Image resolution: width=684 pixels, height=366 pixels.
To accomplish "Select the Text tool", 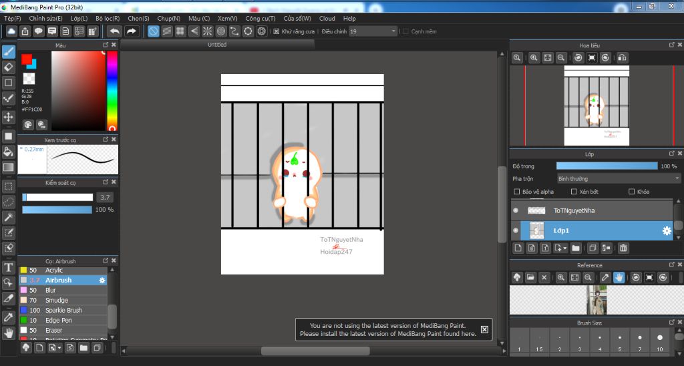I will coord(8,267).
